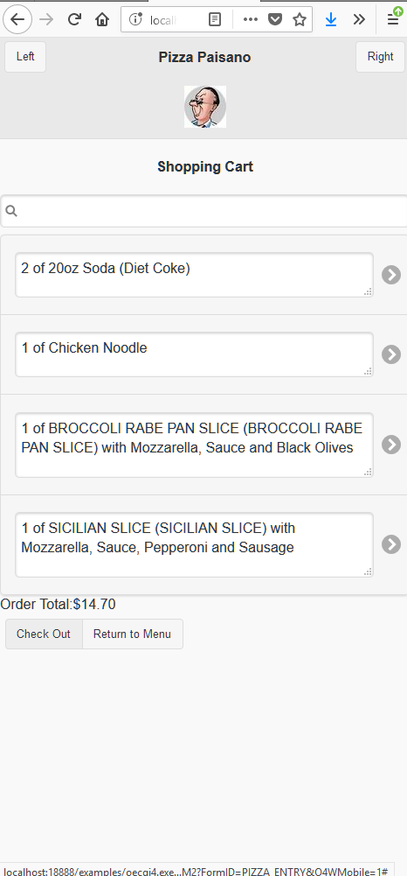The width and height of the screenshot is (407, 876).
Task: Go back using browser back arrow
Action: [17, 19]
